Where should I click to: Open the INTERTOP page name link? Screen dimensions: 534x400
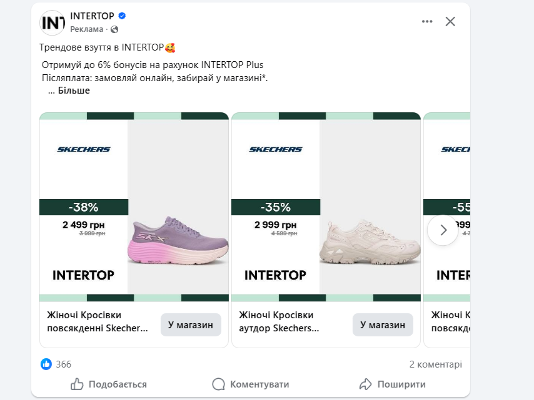[92, 16]
